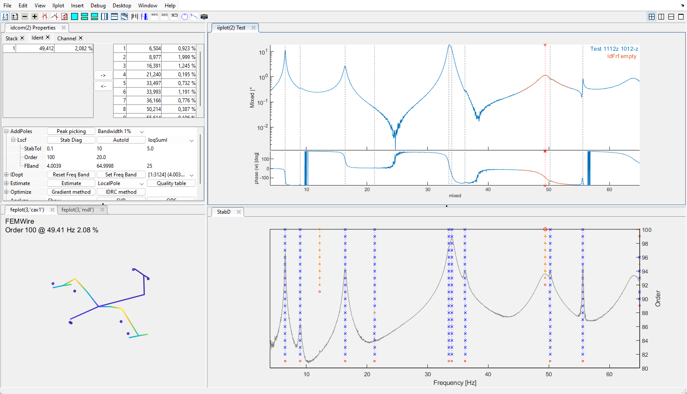Image resolution: width=687 pixels, height=394 pixels.
Task: Click the |H| amplitude display icon
Action: click(x=134, y=16)
